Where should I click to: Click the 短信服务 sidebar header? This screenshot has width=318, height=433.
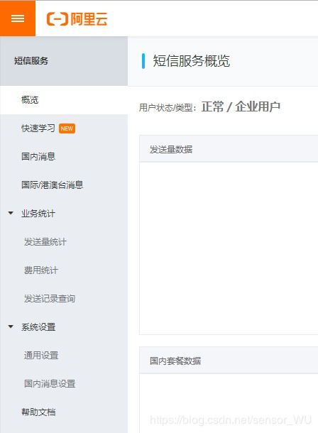point(64,61)
